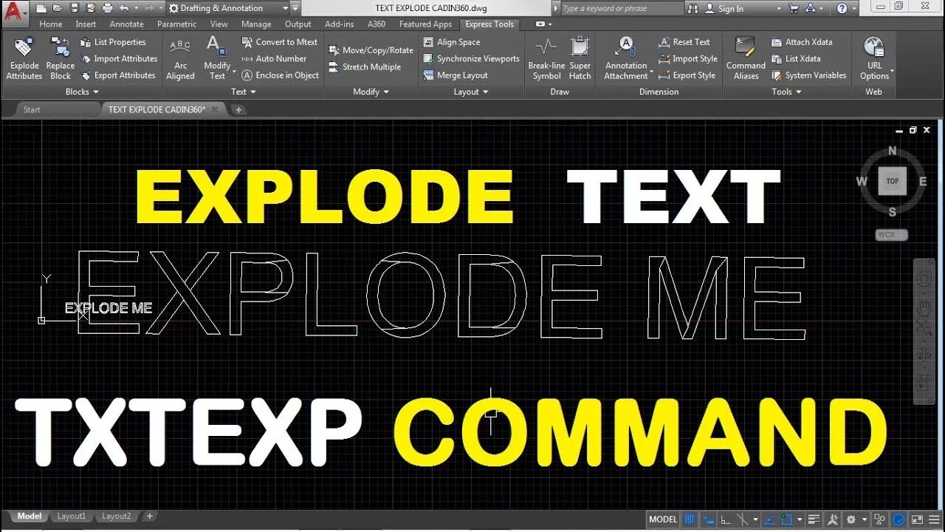Expand the Layout panel
945x532 pixels.
point(471,92)
